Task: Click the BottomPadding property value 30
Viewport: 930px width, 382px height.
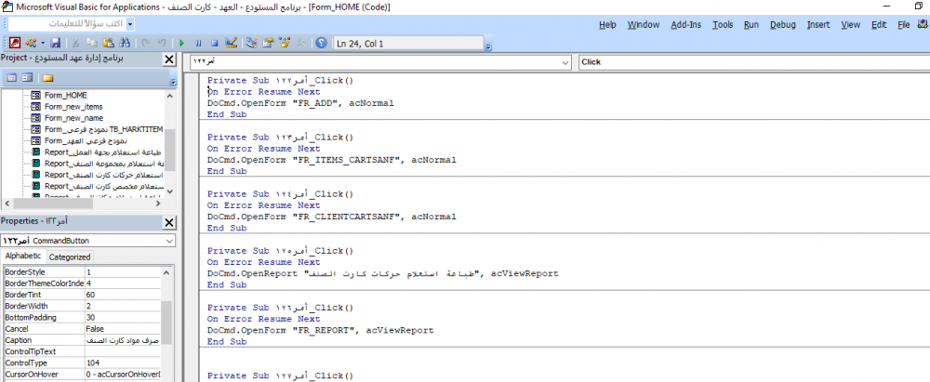Action: click(122, 317)
